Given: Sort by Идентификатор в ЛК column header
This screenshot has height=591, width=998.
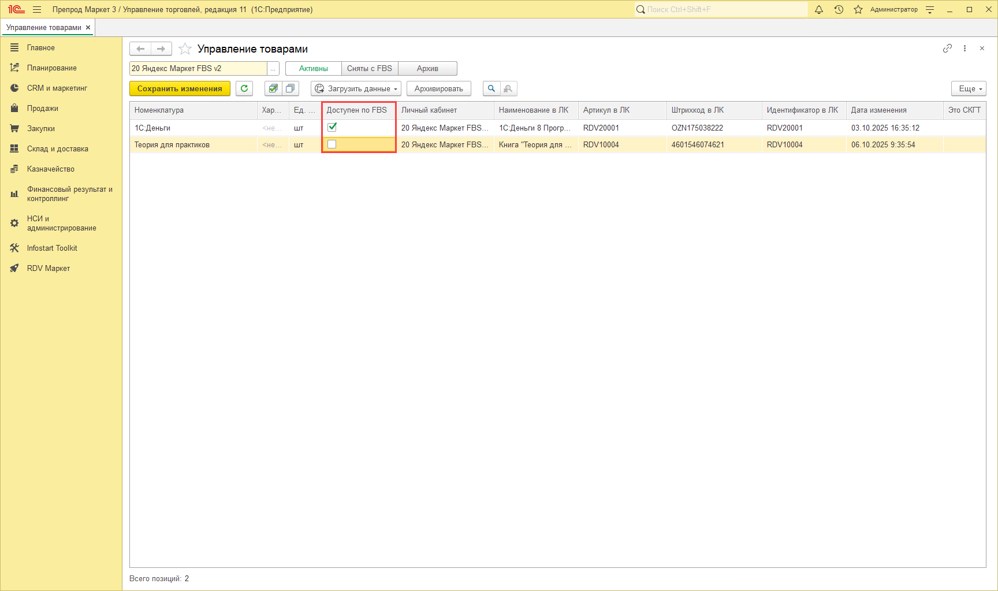Looking at the screenshot, I should tap(804, 110).
